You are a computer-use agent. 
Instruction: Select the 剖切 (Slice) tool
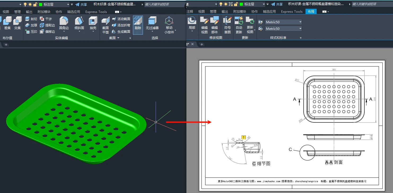(x=31, y=19)
